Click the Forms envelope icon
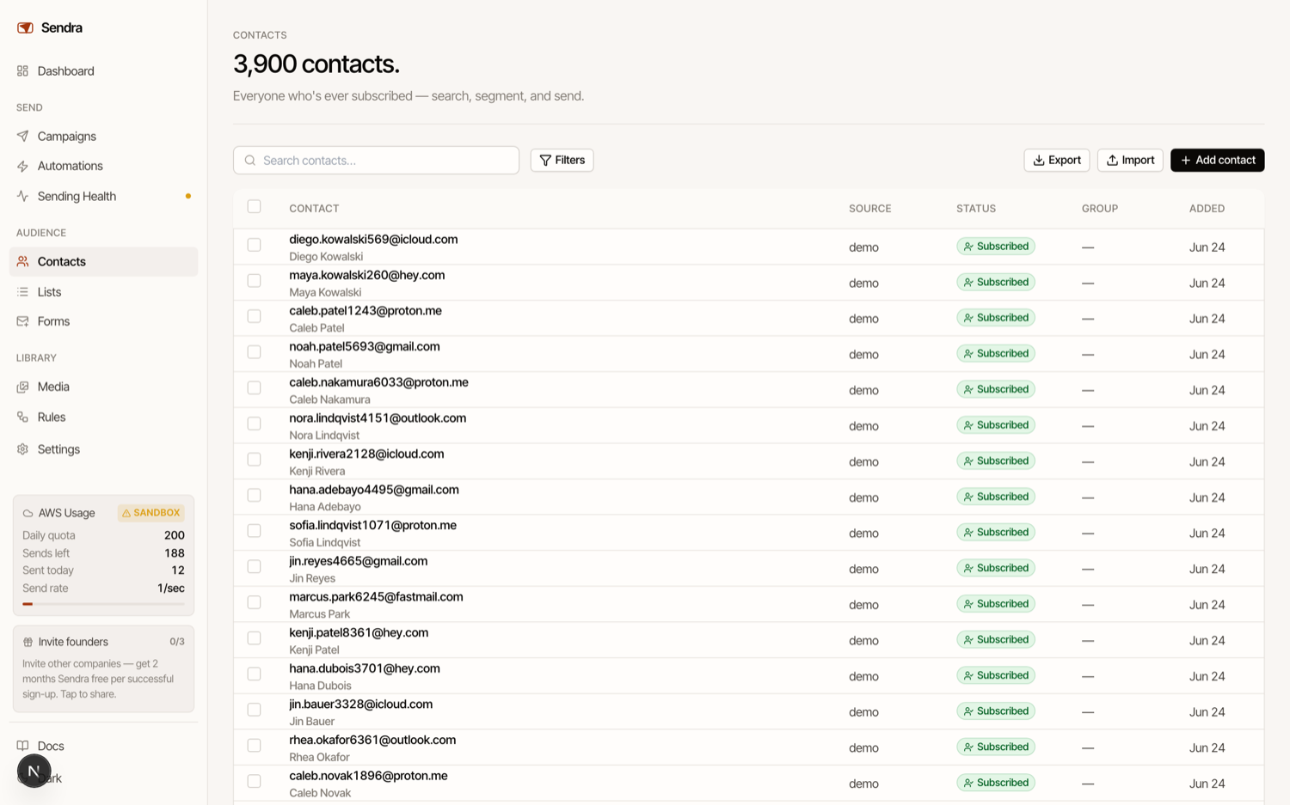The width and height of the screenshot is (1290, 805). (22, 321)
